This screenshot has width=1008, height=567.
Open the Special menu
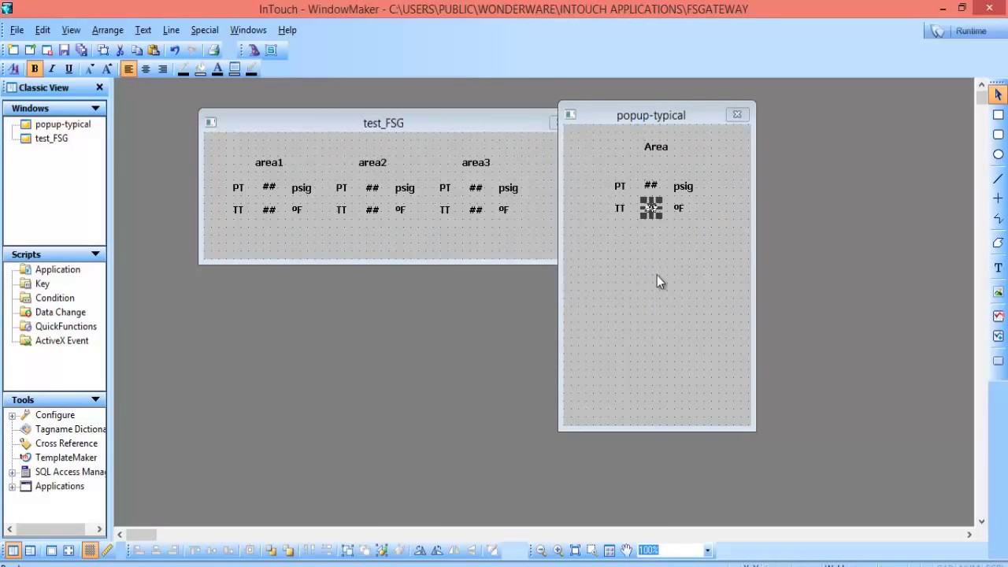point(204,30)
